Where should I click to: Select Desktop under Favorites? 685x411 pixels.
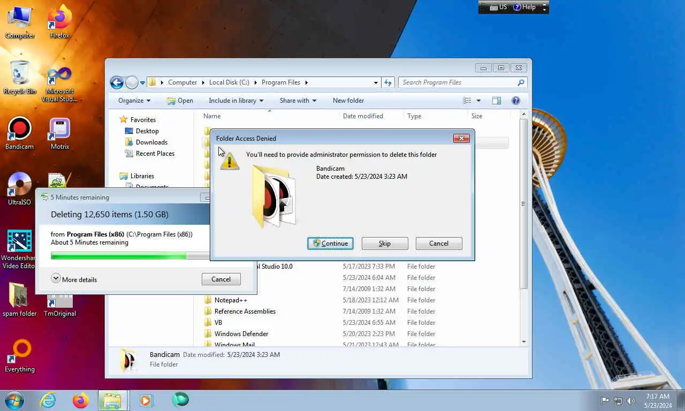click(x=142, y=131)
